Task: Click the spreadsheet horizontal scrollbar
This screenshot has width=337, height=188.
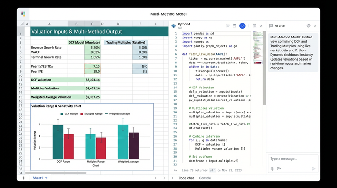Action: 56,173
